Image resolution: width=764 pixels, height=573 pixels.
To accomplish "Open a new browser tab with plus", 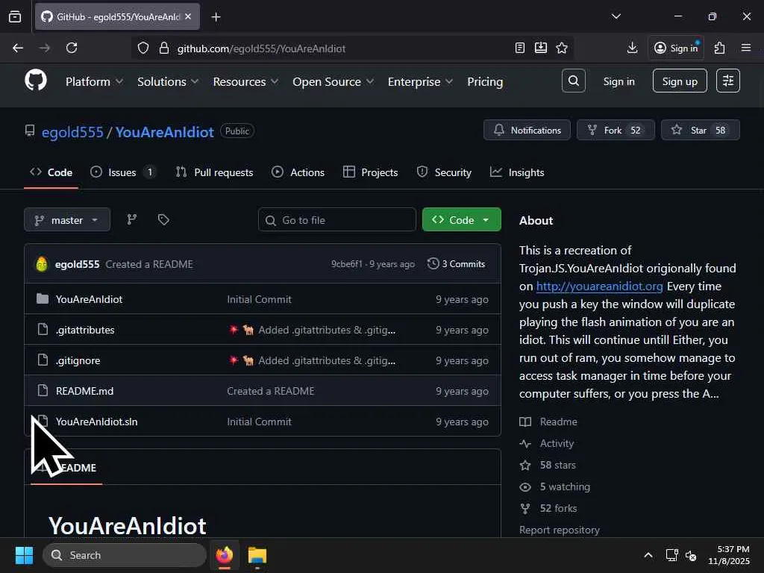I will click(x=216, y=17).
